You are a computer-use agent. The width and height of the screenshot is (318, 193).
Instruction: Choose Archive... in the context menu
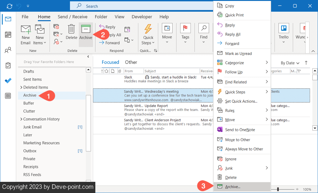click(x=233, y=187)
